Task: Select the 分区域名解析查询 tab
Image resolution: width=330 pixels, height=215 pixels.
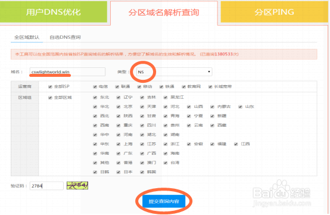Action: point(164,13)
